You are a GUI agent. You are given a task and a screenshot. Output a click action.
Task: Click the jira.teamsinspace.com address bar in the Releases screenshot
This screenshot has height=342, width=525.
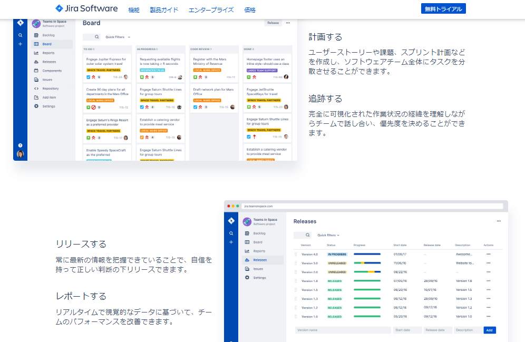pos(372,206)
